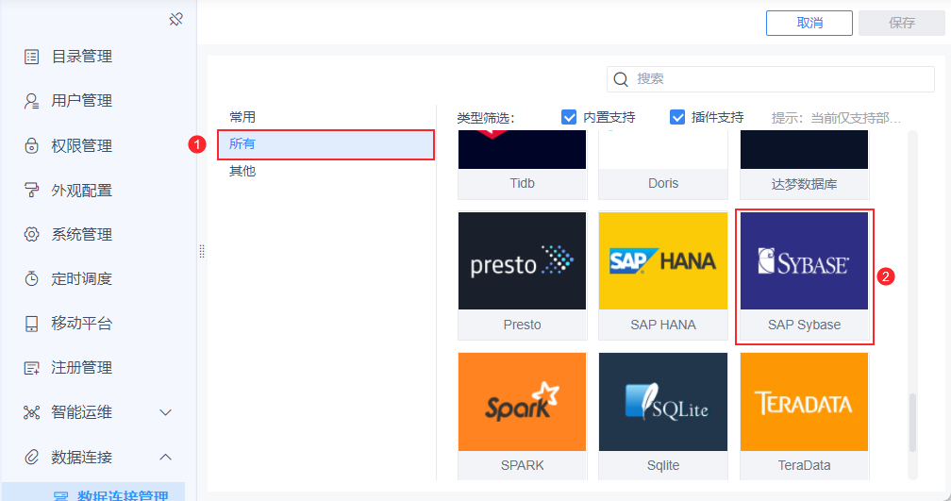Click the 注册管理 registration icon

[x=31, y=368]
